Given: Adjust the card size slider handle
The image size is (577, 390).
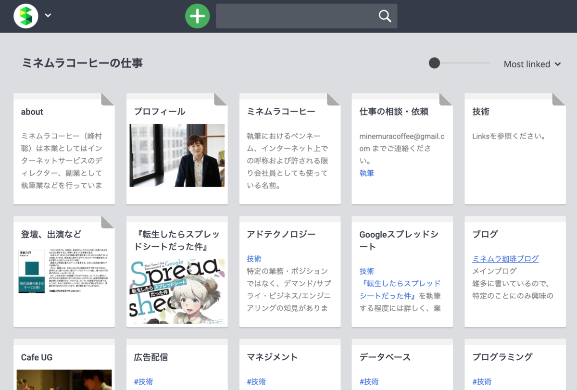Looking at the screenshot, I should tap(434, 63).
